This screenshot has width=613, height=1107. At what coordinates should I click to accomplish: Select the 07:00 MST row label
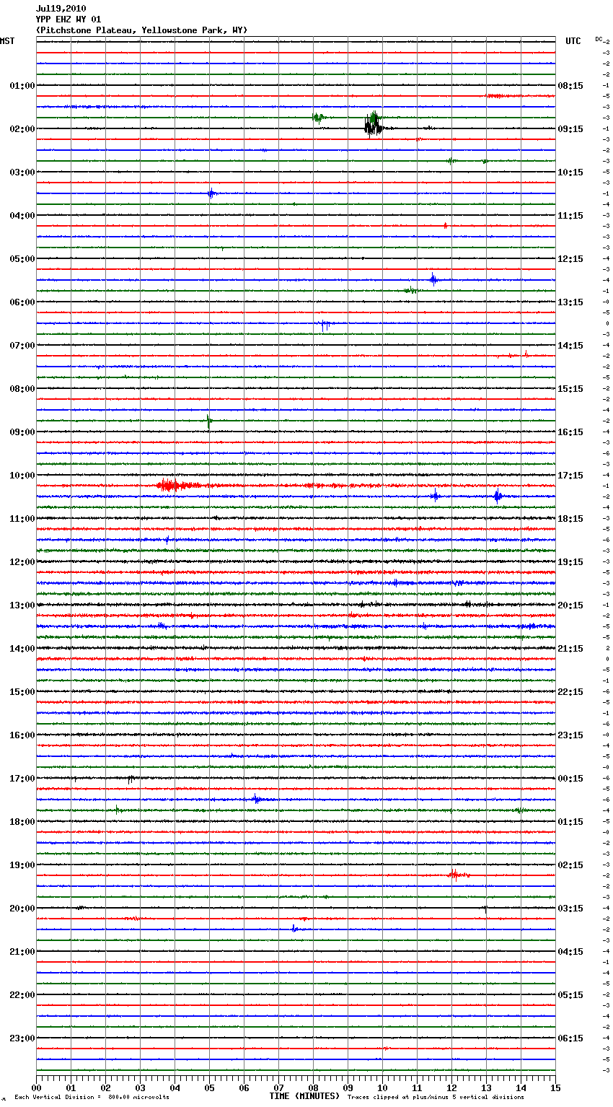22,346
